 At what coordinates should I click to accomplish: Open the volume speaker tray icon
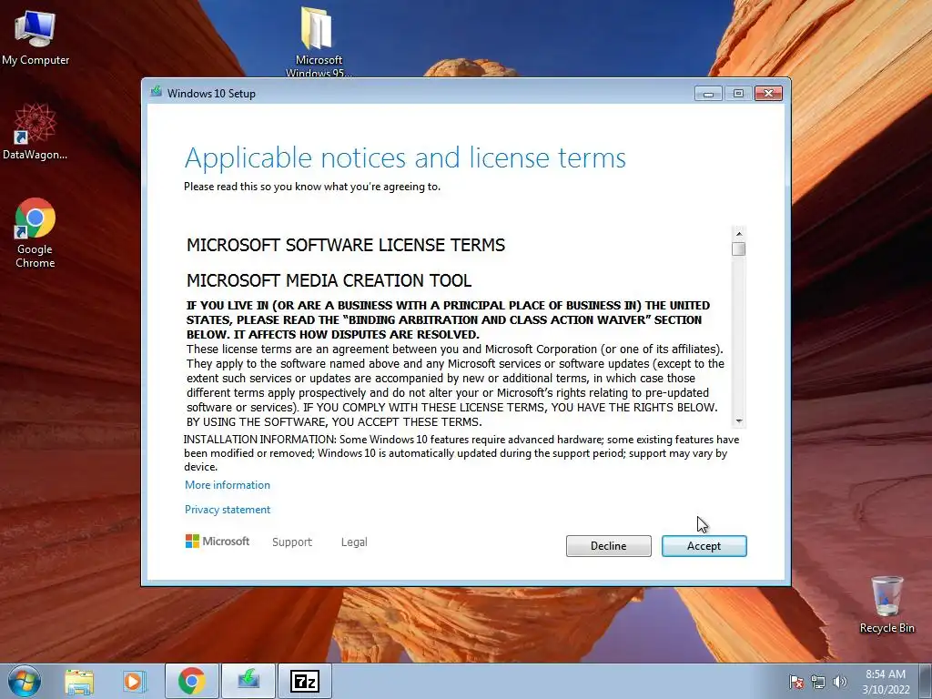[839, 682]
